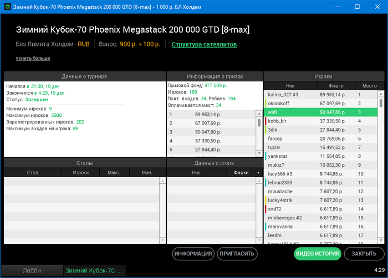Select the Зимний Кубок-70 tab

pos(94,271)
